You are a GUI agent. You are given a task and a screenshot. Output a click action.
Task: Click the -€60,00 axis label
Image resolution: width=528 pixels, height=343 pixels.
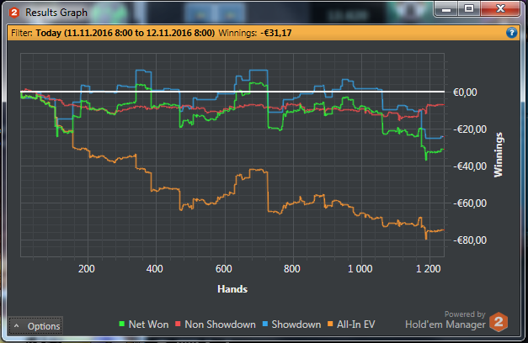pos(470,203)
